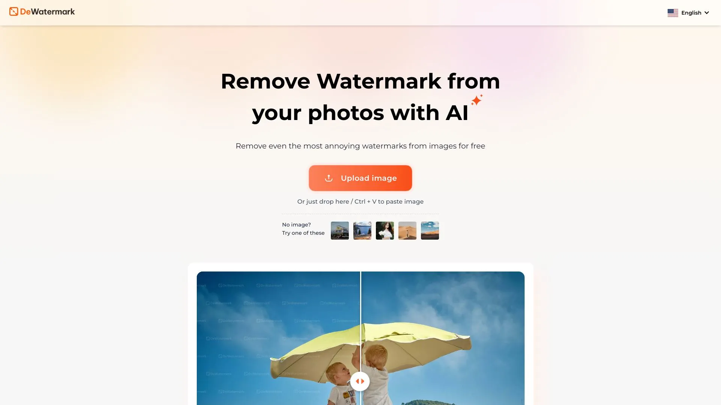Click the first sample thumbnail image
The height and width of the screenshot is (405, 721).
pyautogui.click(x=340, y=231)
